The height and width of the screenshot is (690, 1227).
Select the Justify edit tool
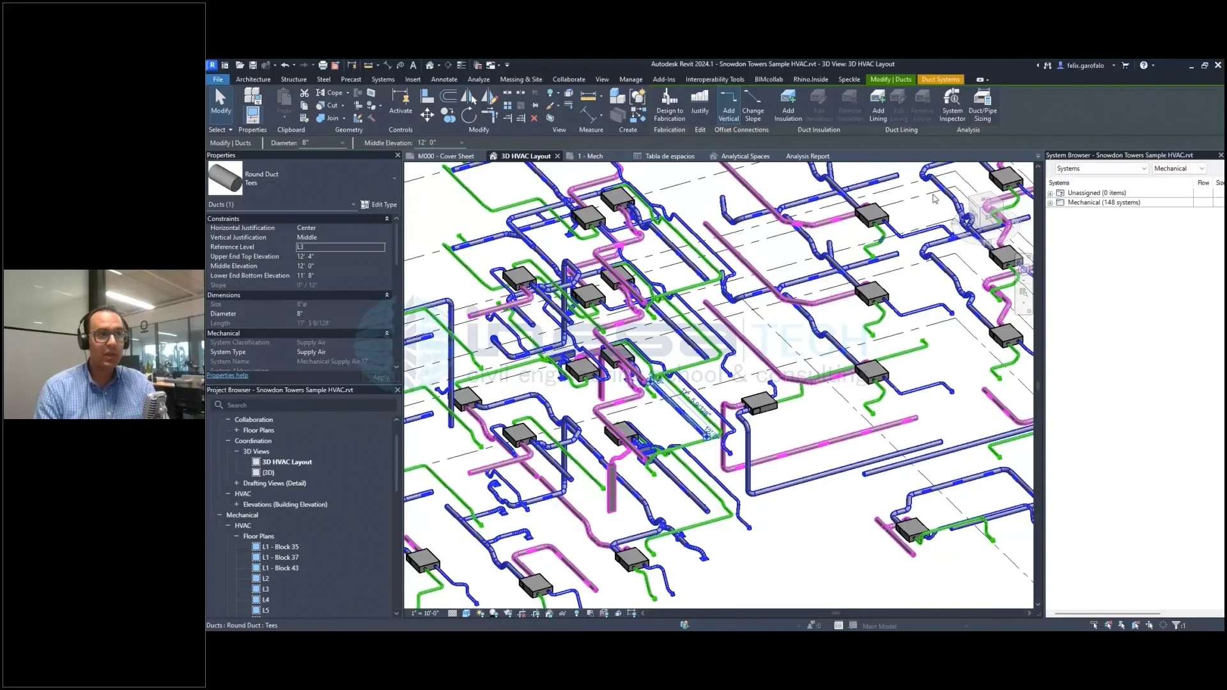(700, 102)
